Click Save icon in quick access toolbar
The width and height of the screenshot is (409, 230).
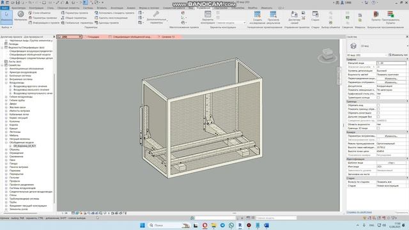pos(18,3)
